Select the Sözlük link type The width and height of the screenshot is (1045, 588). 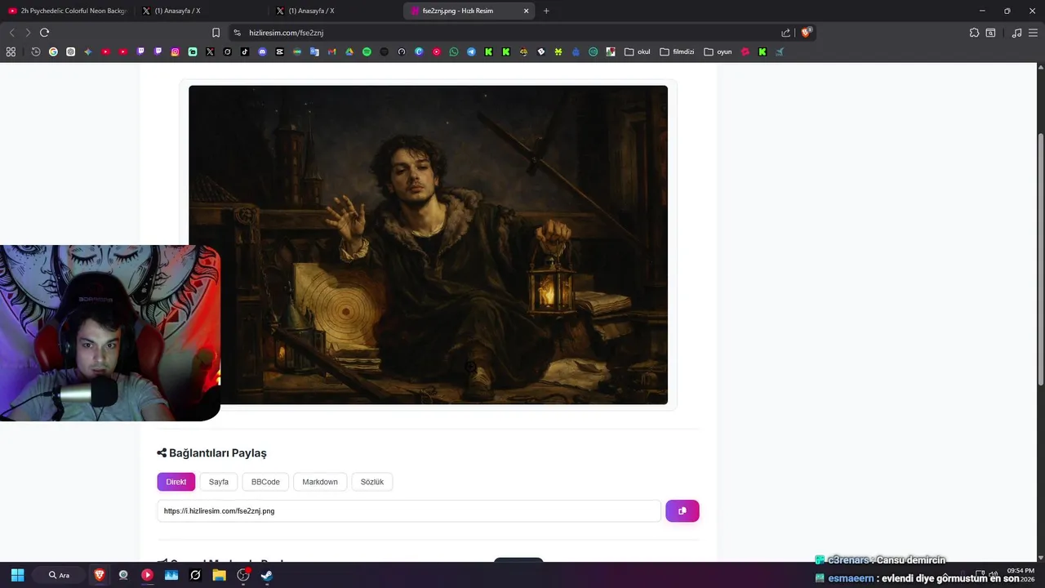[x=372, y=482]
